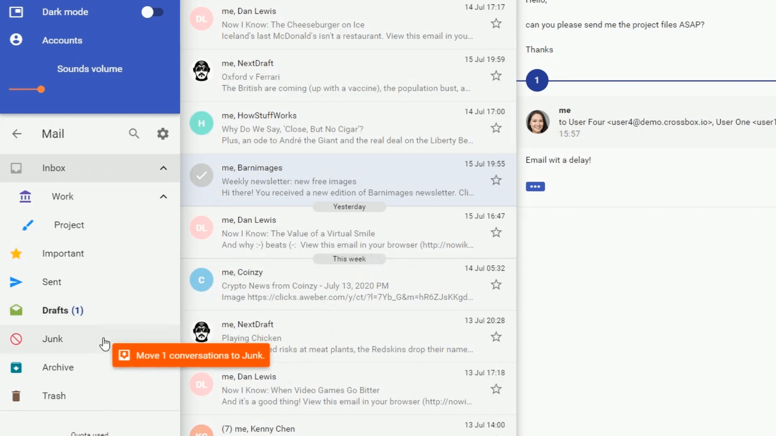Screen dimensions: 776x436
Task: Select the DL avatar on Virtual Smile email
Action: tap(202, 228)
